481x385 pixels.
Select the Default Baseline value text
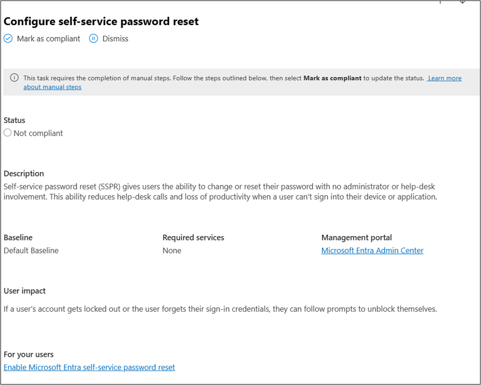point(31,250)
